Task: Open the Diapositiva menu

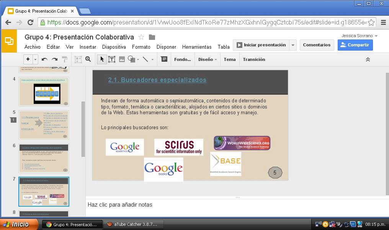Action: coord(114,47)
